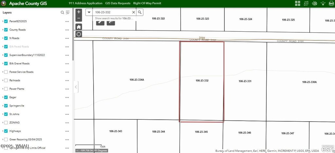Click the parcel search input field
The height and width of the screenshot is (153, 335).
112,12
